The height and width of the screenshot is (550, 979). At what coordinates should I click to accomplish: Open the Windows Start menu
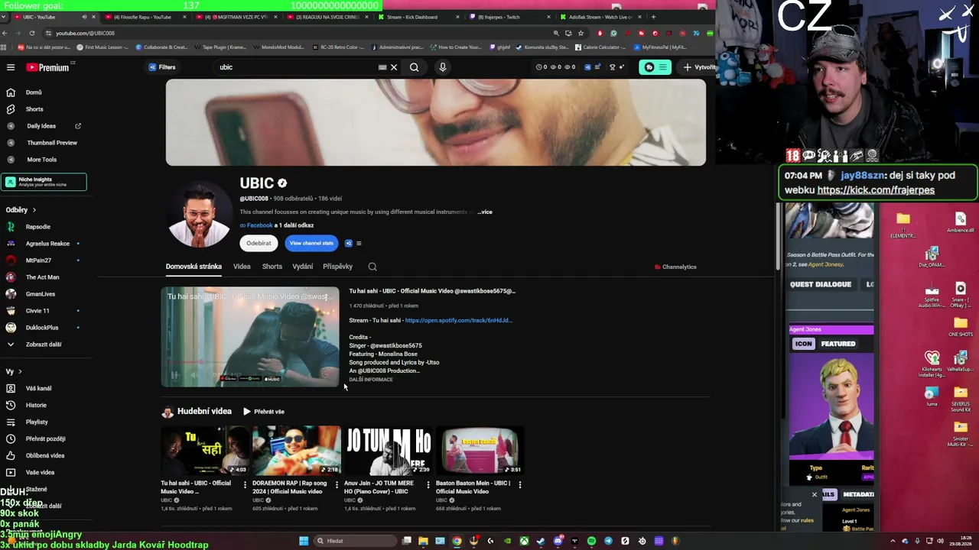pyautogui.click(x=304, y=541)
